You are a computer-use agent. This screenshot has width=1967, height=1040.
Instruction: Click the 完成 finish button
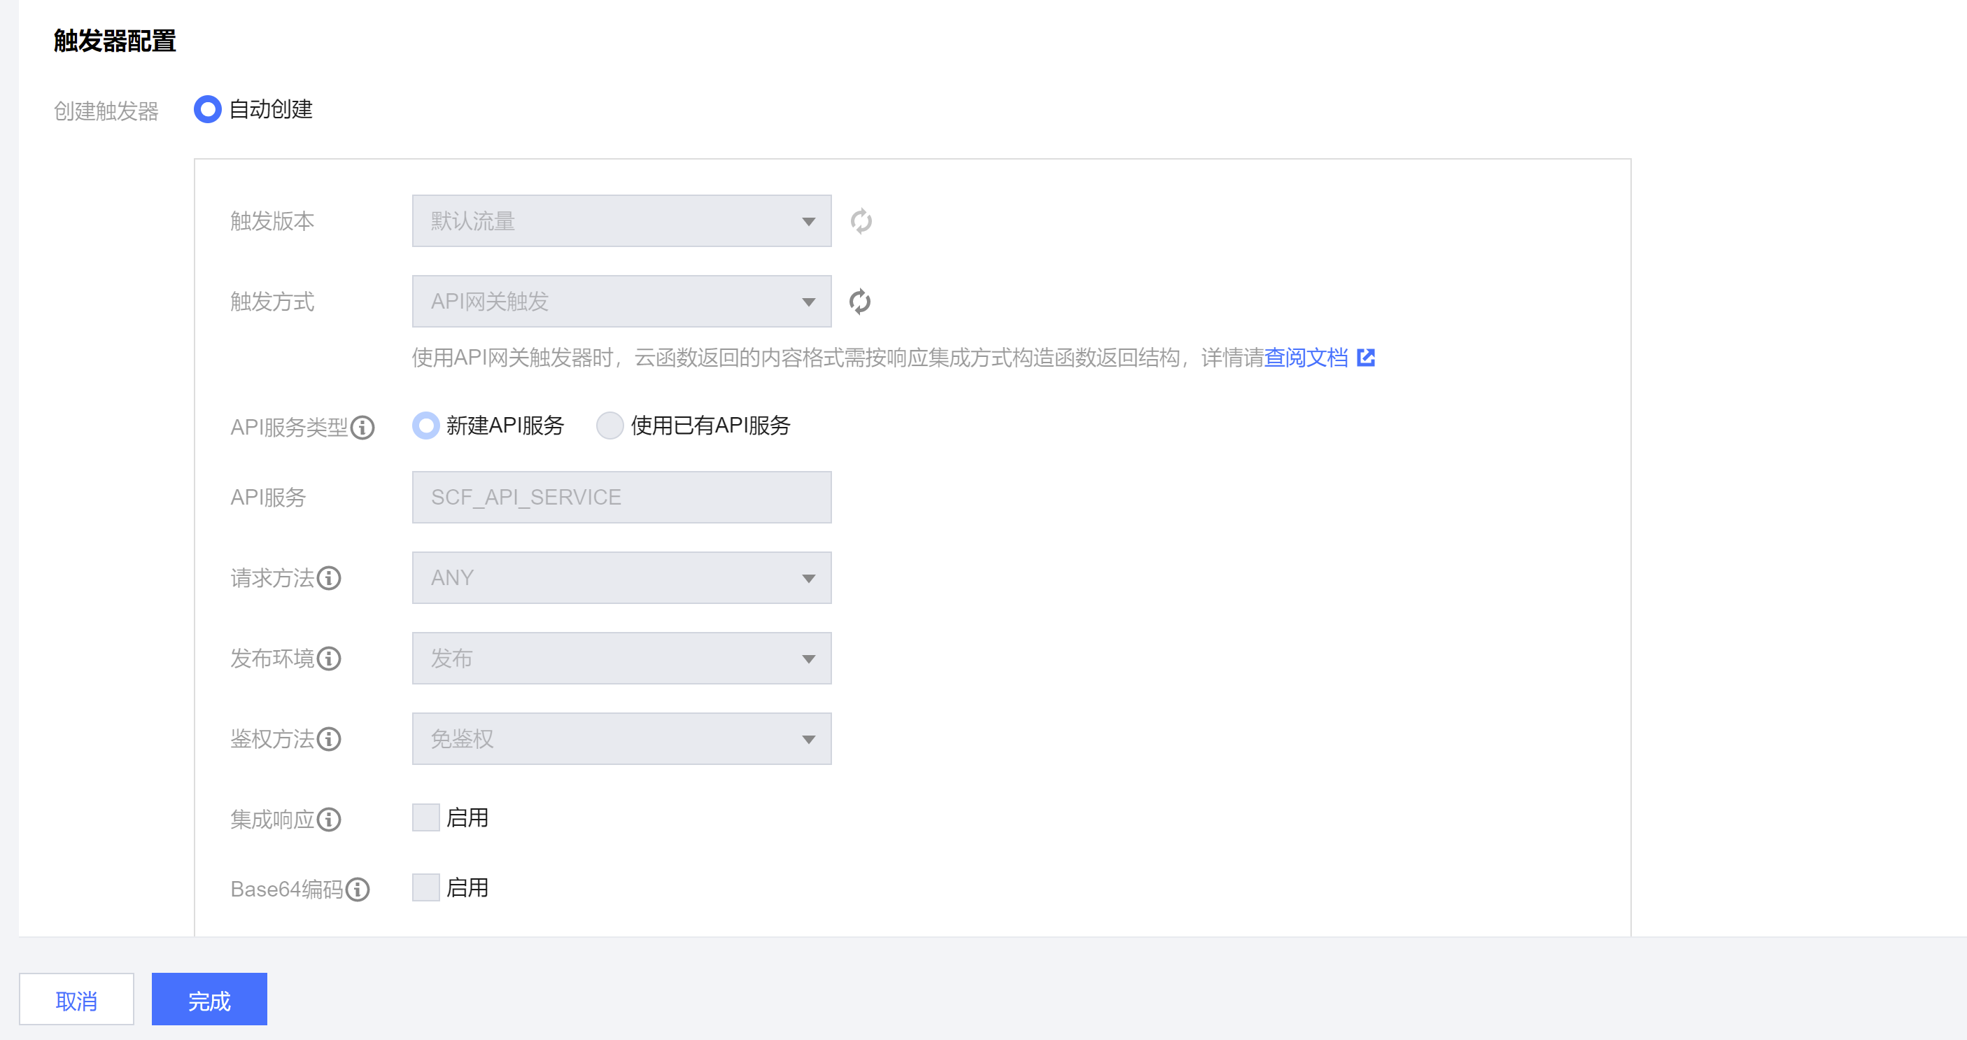pyautogui.click(x=209, y=999)
